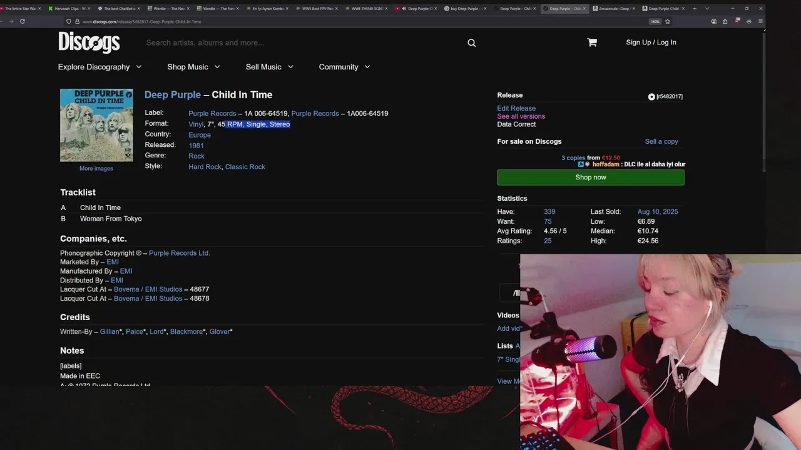Click the More images link
Screen dimensions: 801x450
coord(96,168)
